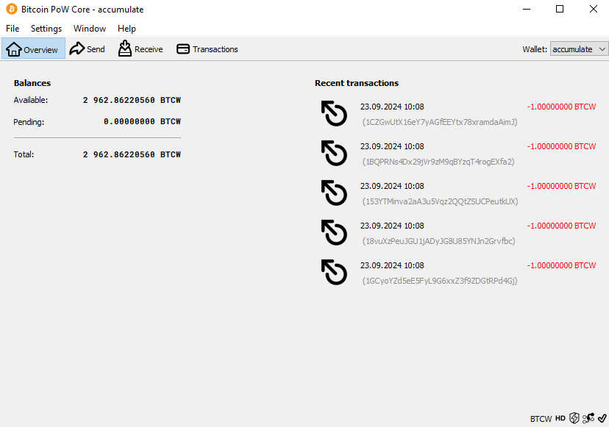This screenshot has width=609, height=427.
Task: Select address 1GCyoYZd5eE5FyL9G6xxZ3f9ZDGtRPd4Gj
Action: click(440, 281)
